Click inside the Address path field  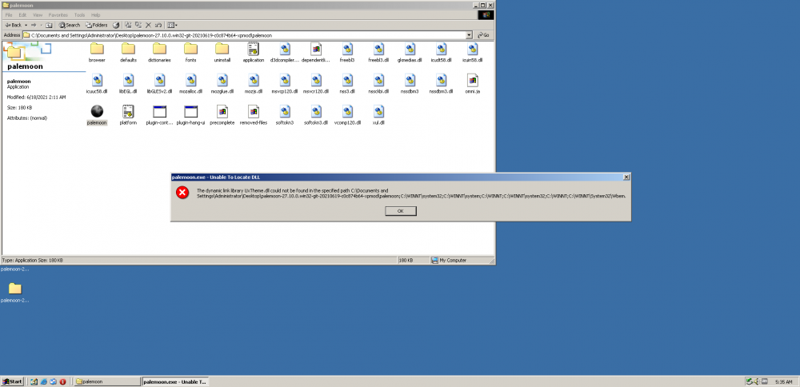[x=240, y=35]
